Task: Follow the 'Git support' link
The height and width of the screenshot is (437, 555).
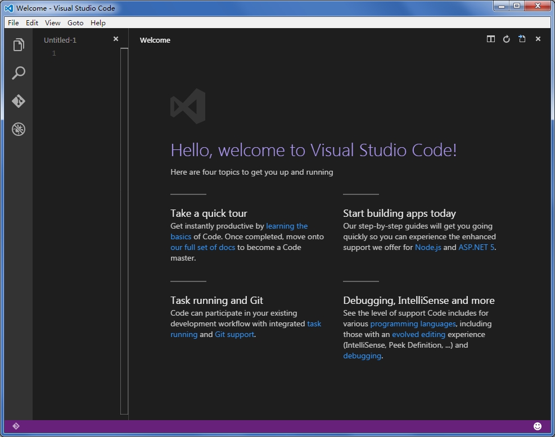Action: click(x=234, y=334)
